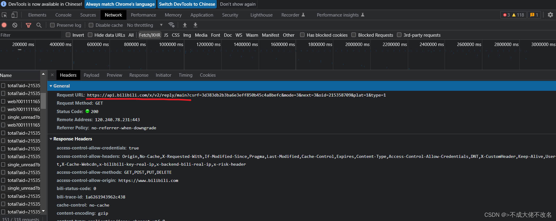Activate the inspect element picker icon
The image size is (556, 221).
point(4,15)
